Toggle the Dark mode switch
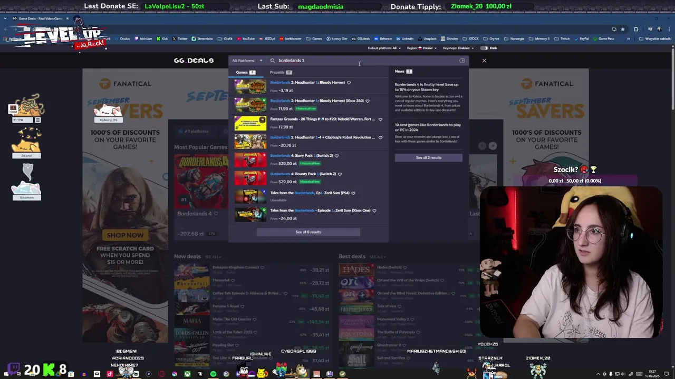 coord(483,48)
